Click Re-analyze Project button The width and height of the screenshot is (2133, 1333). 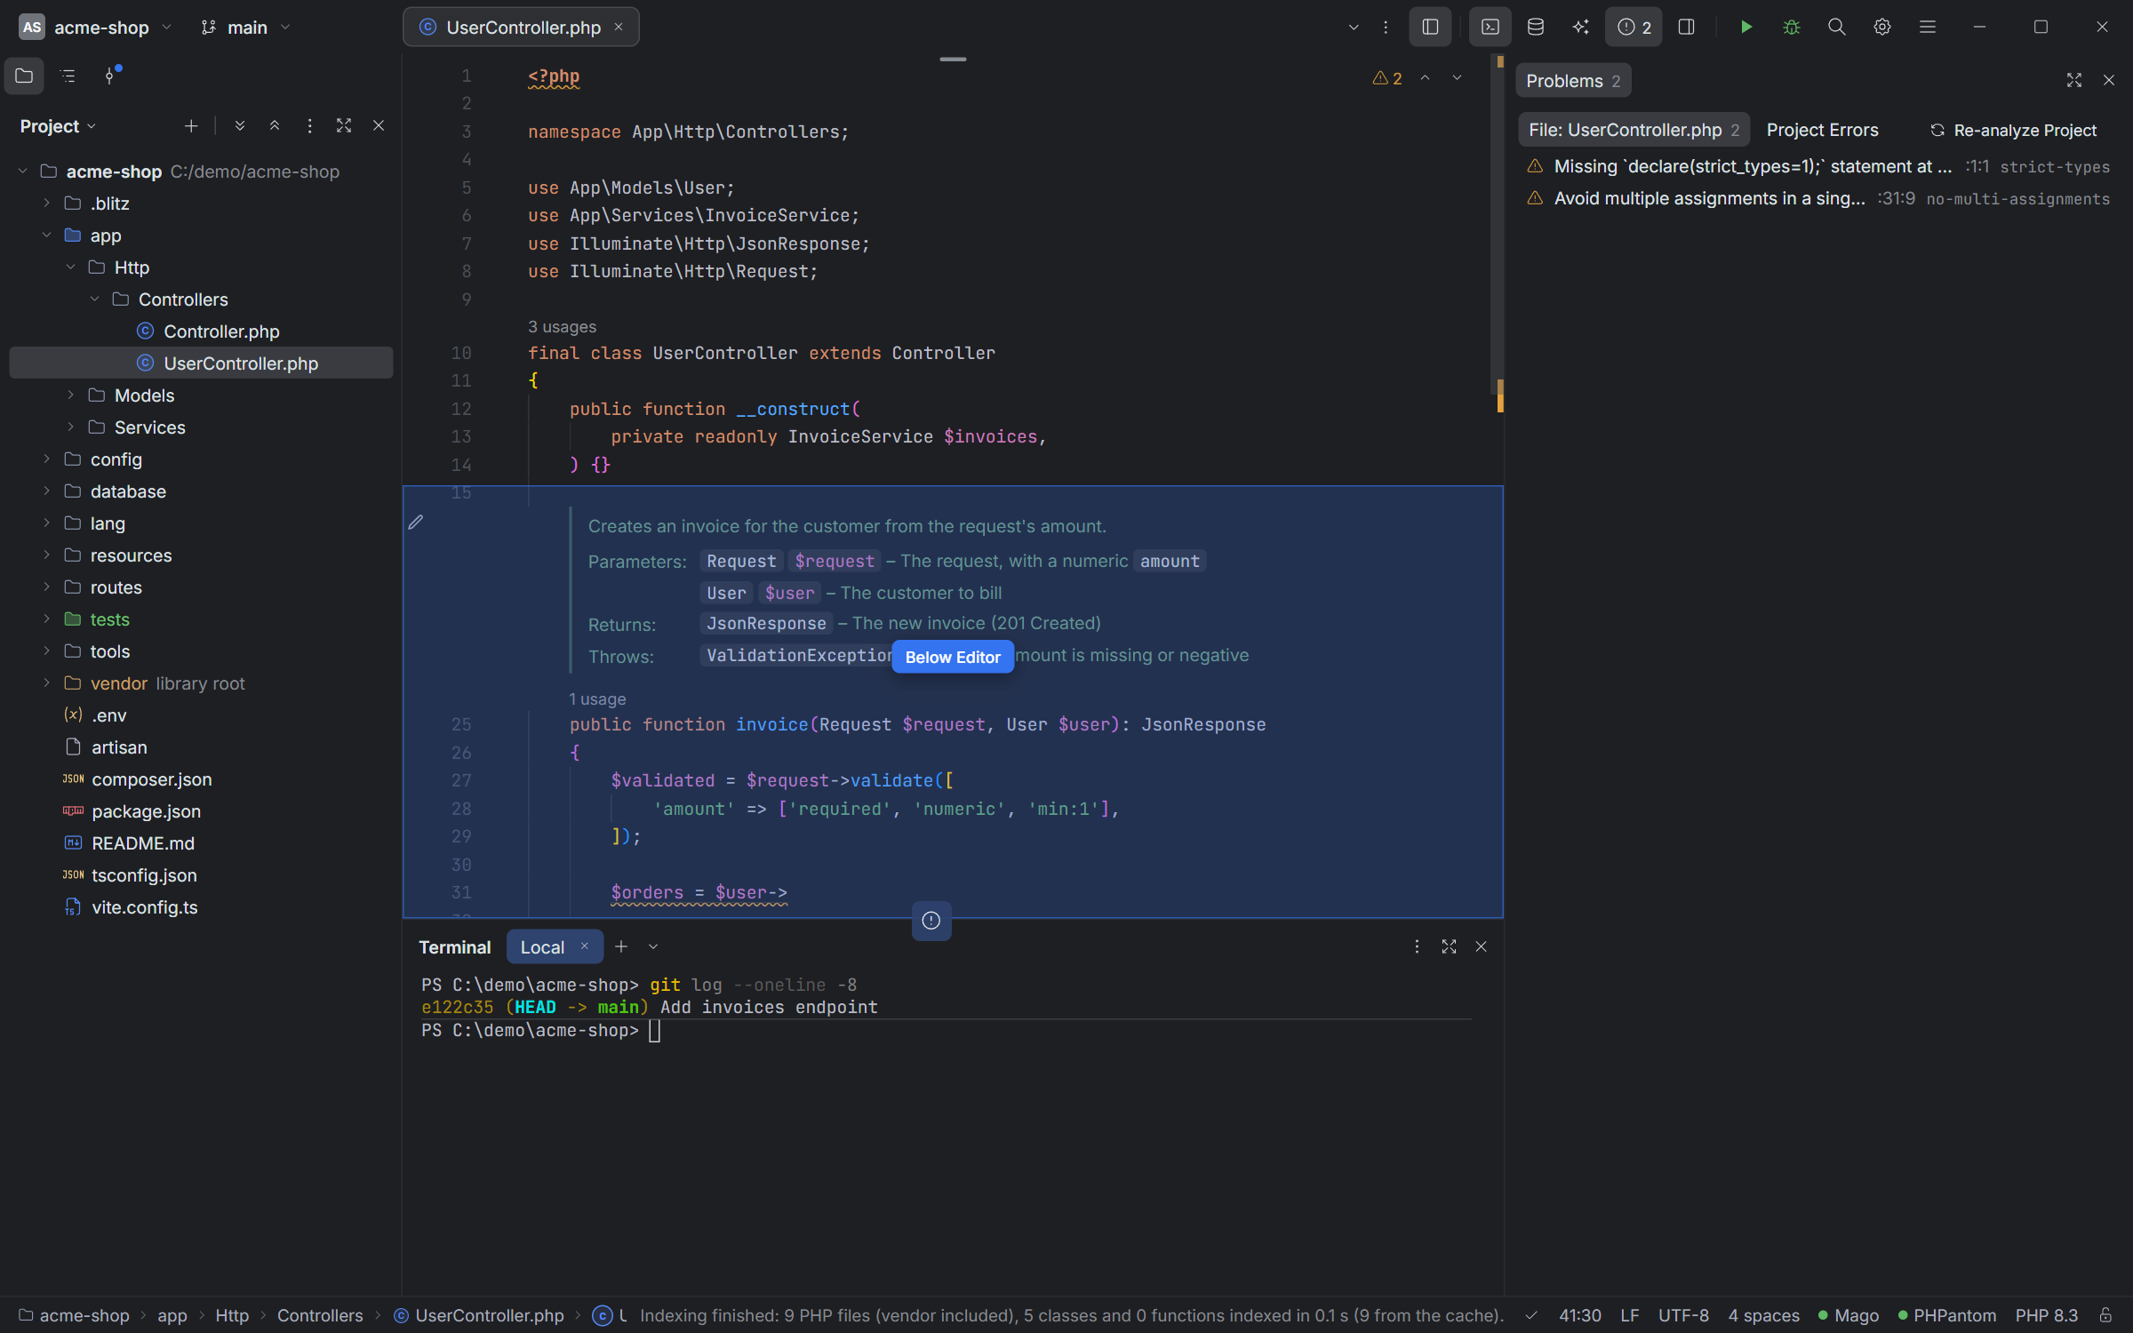click(2013, 130)
